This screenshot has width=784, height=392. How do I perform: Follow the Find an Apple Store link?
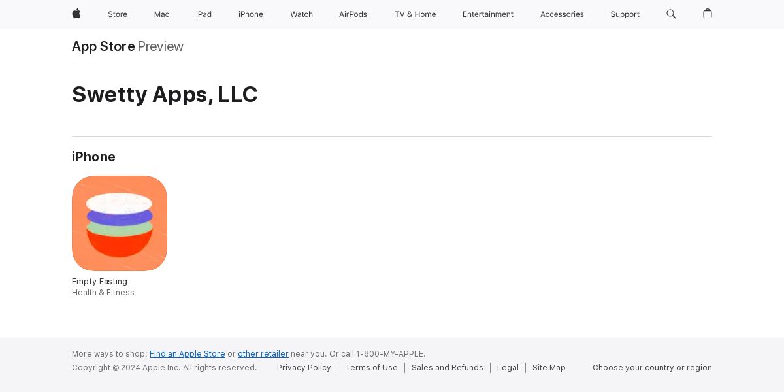click(188, 354)
